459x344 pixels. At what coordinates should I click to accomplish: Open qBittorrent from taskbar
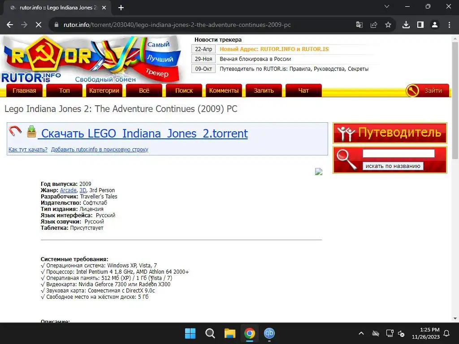pyautogui.click(x=269, y=333)
